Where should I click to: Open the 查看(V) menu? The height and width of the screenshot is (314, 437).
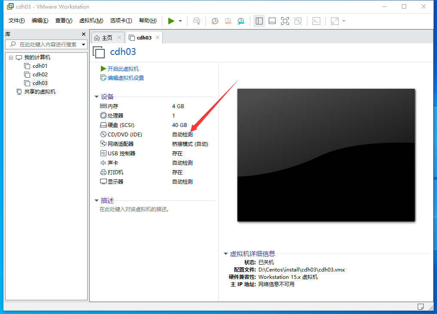[x=64, y=21]
